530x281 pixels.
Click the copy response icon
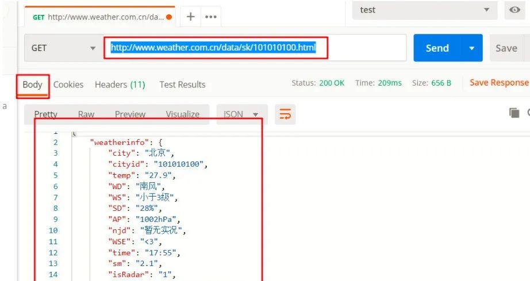coord(514,113)
